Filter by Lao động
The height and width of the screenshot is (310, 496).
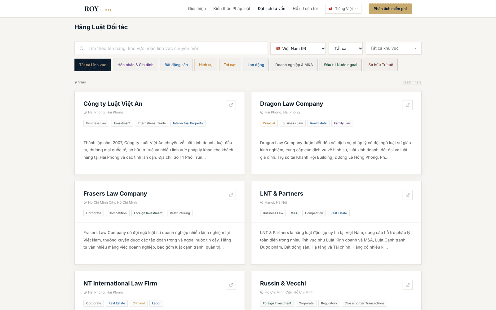256,65
